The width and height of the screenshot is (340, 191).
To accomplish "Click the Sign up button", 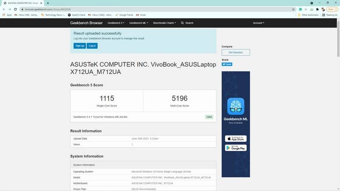I will [79, 45].
